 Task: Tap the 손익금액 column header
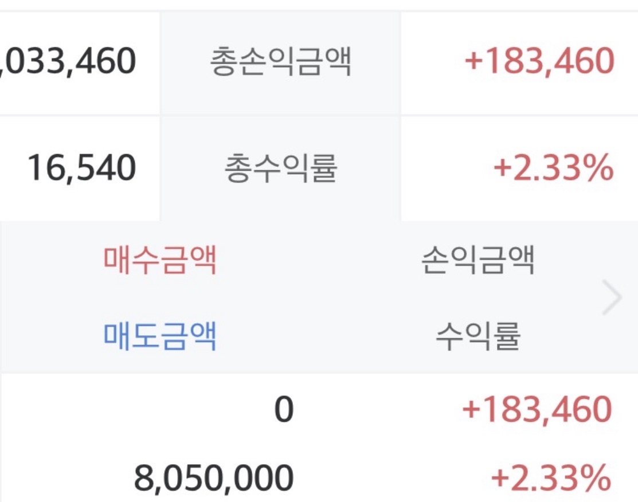pyautogui.click(x=477, y=261)
